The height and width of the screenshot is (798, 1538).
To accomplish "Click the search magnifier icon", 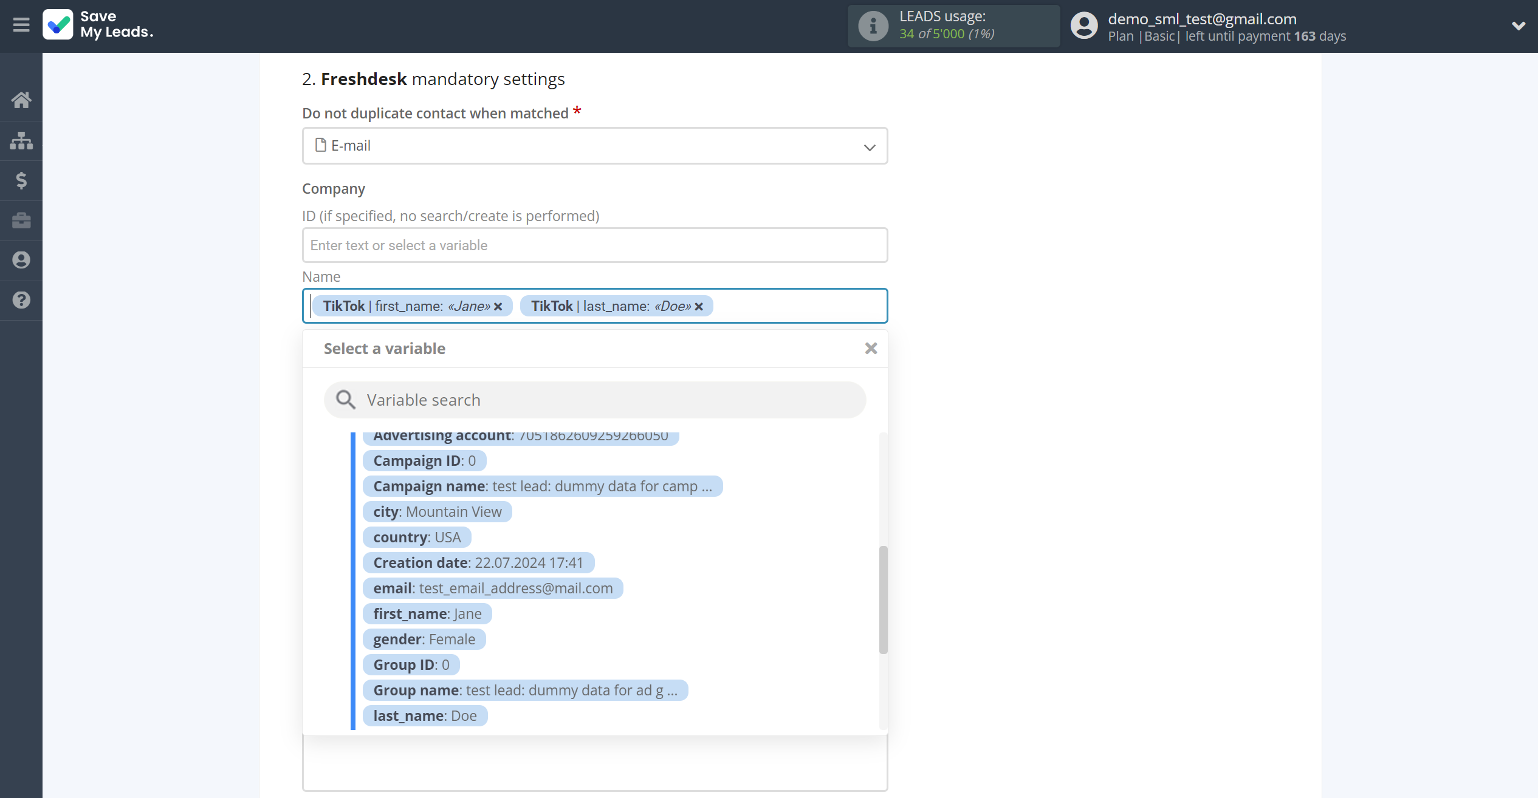I will (346, 400).
